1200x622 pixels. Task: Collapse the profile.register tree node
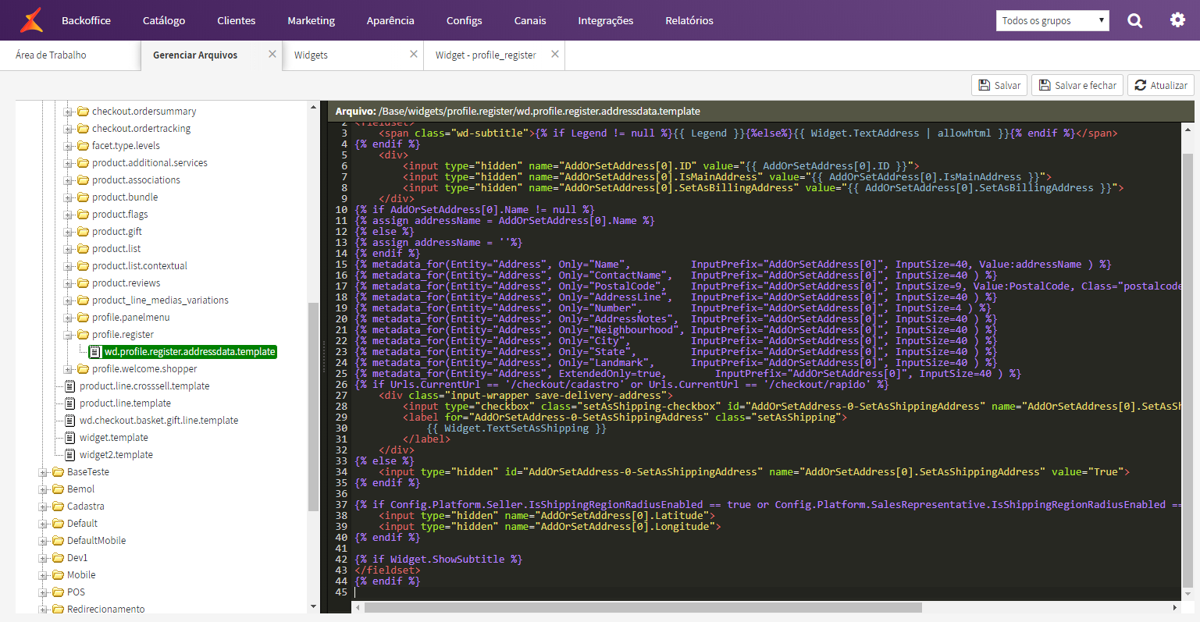68,336
